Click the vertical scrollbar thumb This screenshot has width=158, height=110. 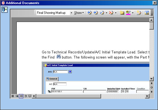click(x=151, y=26)
